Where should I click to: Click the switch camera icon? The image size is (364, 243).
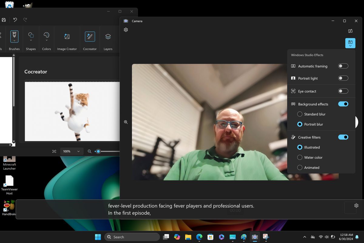click(x=350, y=31)
